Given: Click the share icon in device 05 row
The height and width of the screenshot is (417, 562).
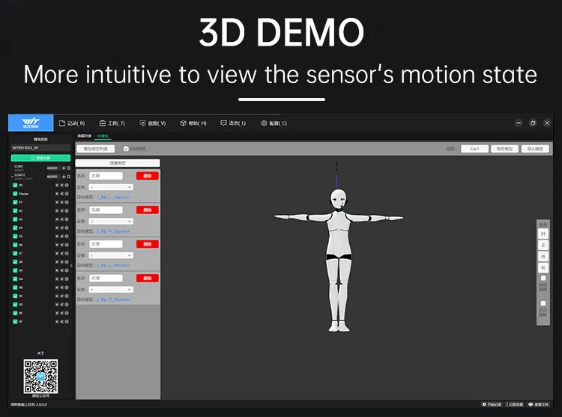Looking at the screenshot, I should (x=61, y=237).
